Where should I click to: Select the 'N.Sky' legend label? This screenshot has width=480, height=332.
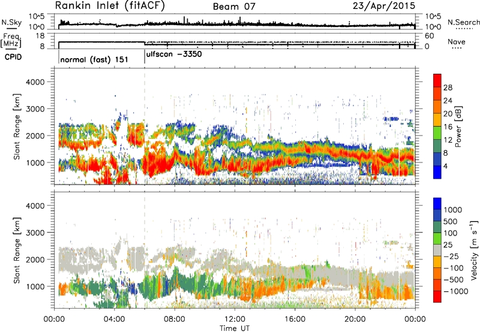(11, 22)
